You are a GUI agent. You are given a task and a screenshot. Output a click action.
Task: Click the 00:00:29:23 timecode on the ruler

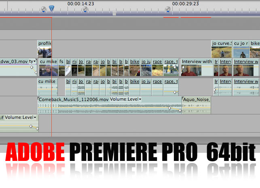coord(185,4)
